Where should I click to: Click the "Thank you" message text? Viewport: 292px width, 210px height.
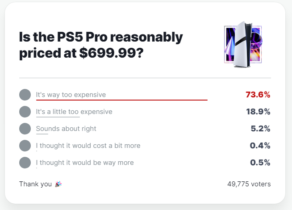tap(35, 184)
